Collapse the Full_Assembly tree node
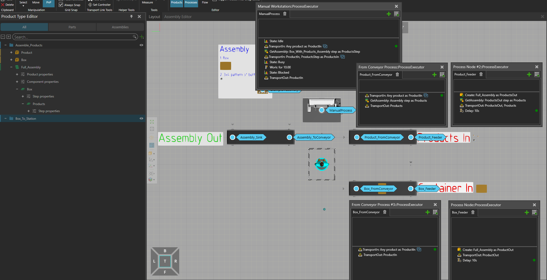Screen dimensions: 547x280 click(x=11, y=67)
